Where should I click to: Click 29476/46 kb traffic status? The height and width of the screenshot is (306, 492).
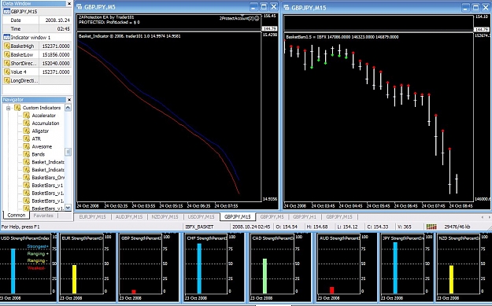coord(457,227)
